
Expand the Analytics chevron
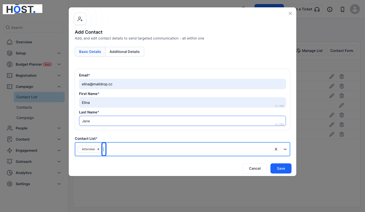point(59,173)
